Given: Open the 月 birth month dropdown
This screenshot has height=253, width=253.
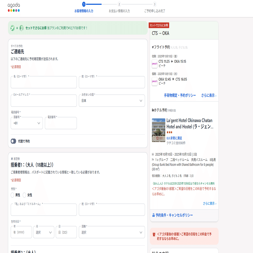Looking at the screenshot, I should click(43, 232).
